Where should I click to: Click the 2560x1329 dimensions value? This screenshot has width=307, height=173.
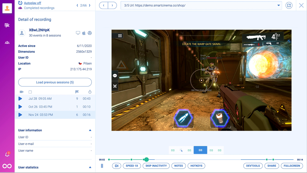pyautogui.click(x=84, y=52)
